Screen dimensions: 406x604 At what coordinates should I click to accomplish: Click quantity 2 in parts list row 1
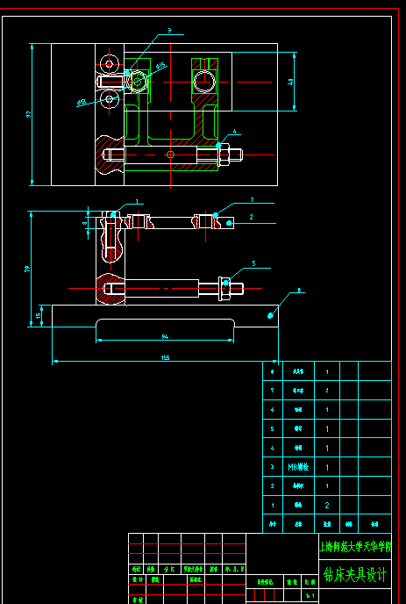(327, 506)
